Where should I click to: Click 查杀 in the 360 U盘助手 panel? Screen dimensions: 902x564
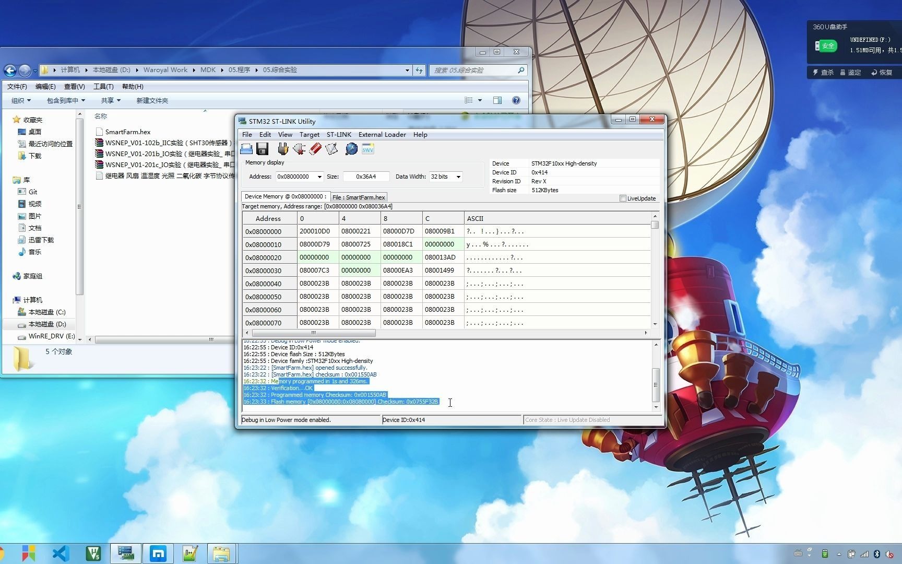pyautogui.click(x=823, y=73)
